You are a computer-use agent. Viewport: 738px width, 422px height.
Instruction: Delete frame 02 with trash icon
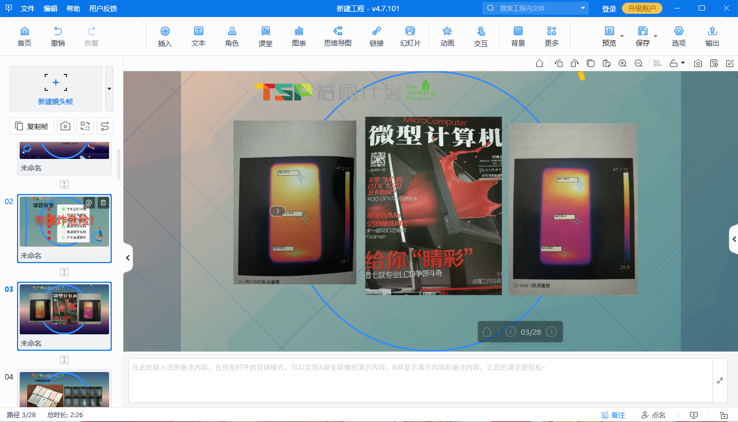tap(103, 202)
